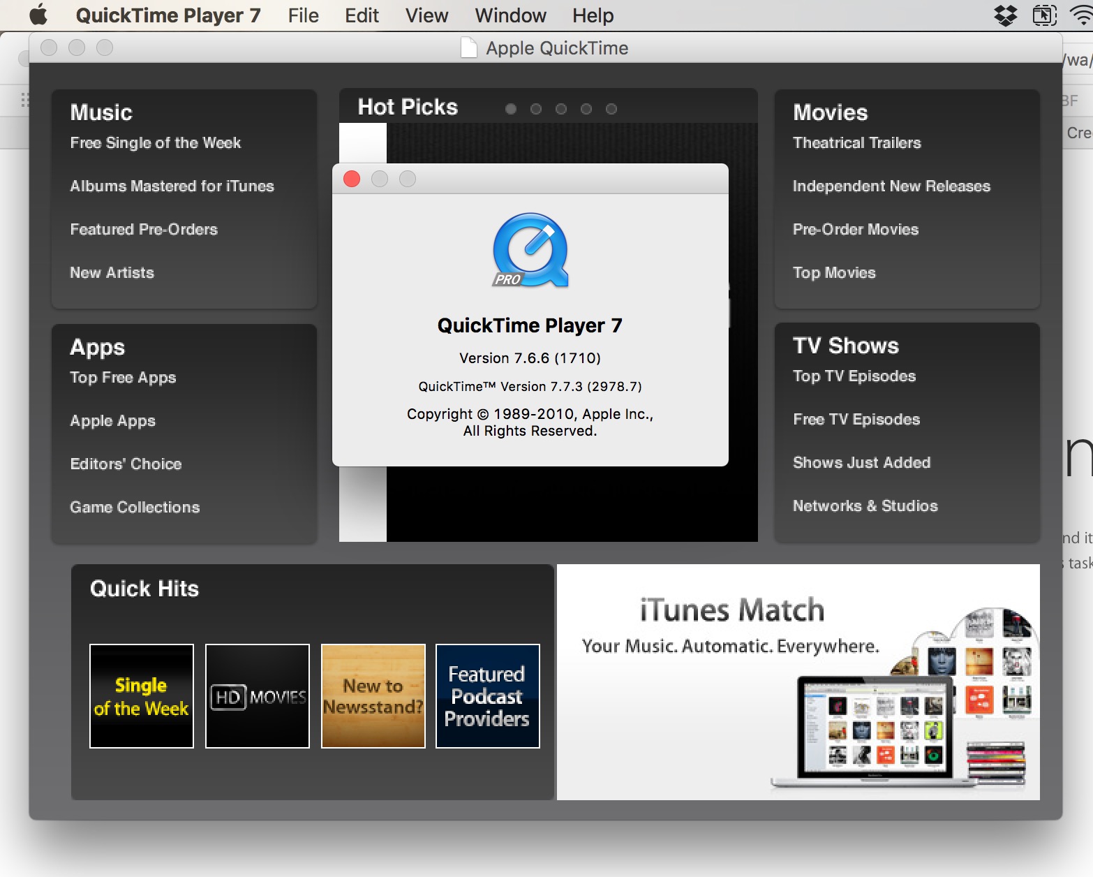Click the Dropbox menu bar icon
This screenshot has height=877, width=1093.
tap(1005, 15)
